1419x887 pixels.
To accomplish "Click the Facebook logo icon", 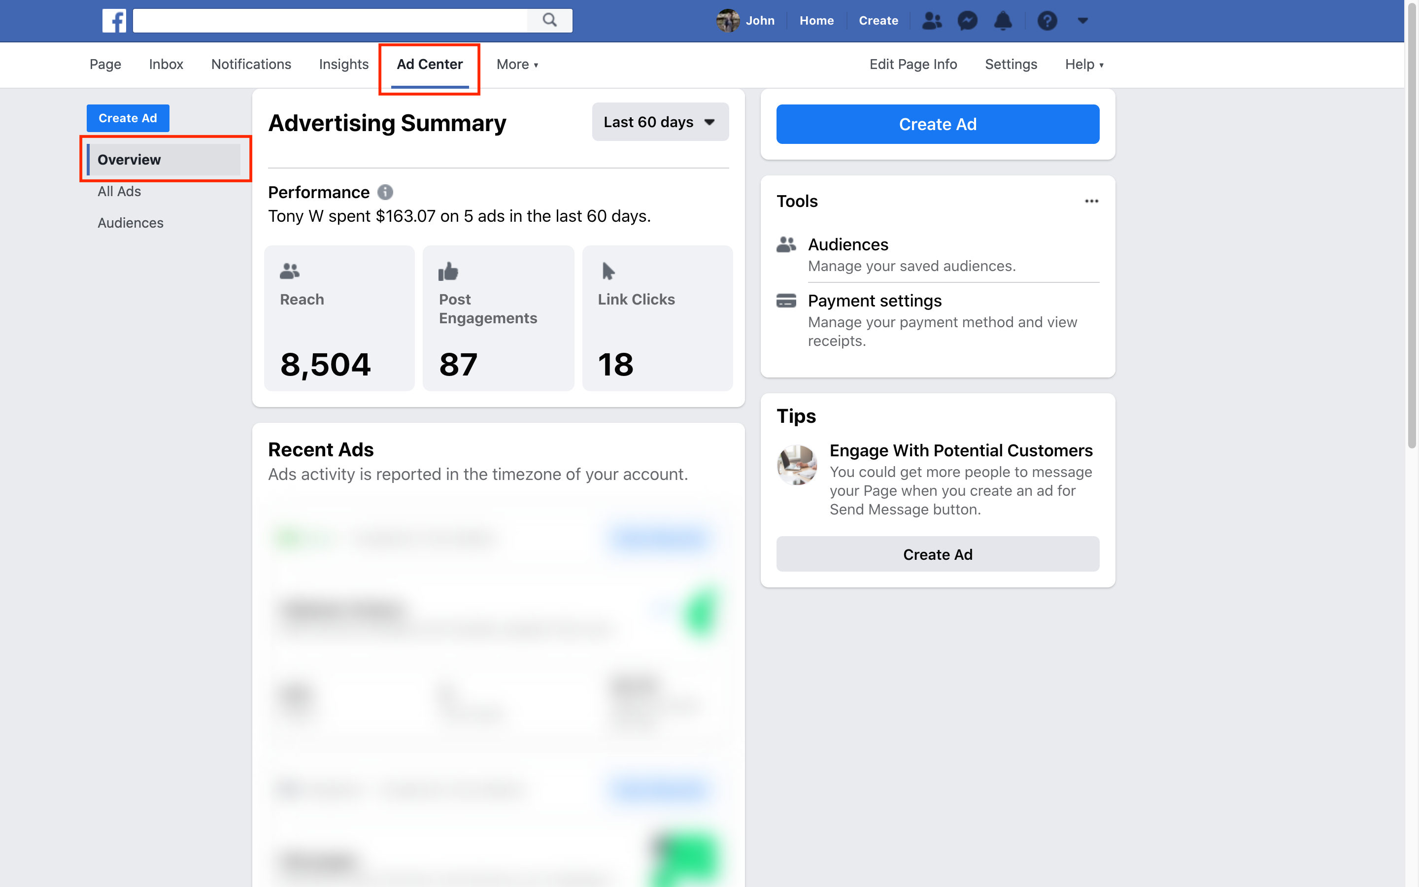I will pos(114,21).
